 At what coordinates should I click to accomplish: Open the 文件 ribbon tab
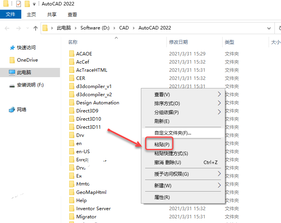10,14
